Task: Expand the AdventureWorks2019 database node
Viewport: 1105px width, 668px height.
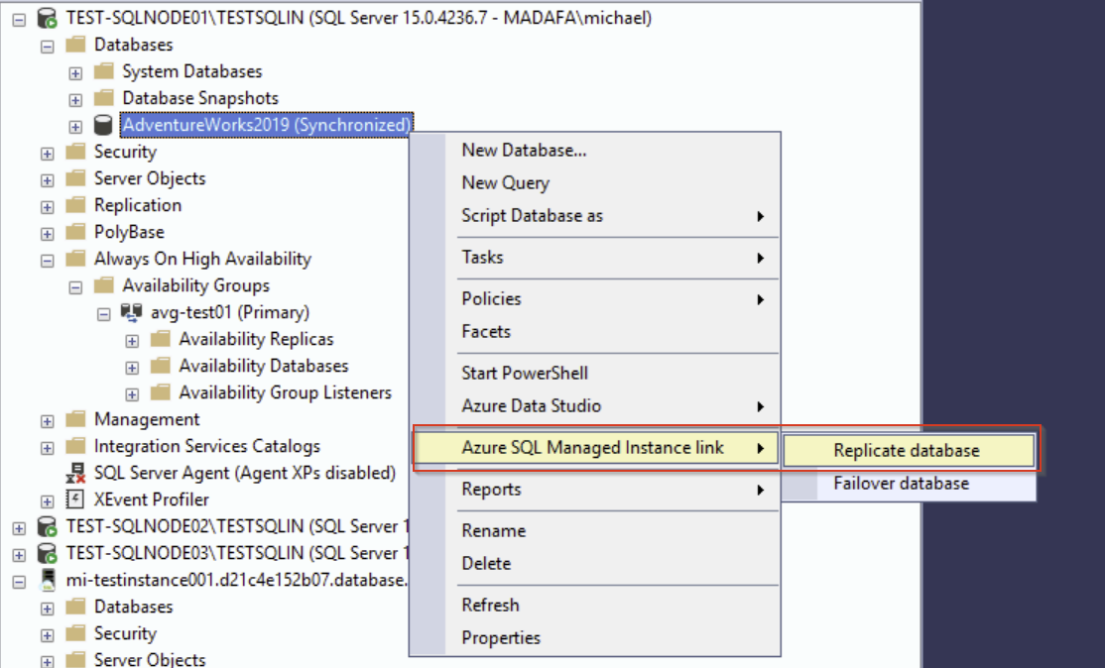Action: [75, 127]
